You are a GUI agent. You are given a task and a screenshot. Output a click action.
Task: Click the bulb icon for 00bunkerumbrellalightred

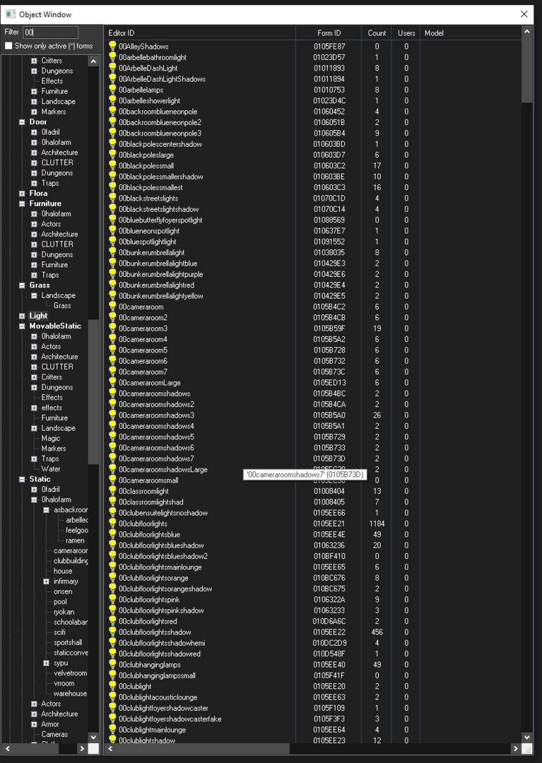point(112,285)
